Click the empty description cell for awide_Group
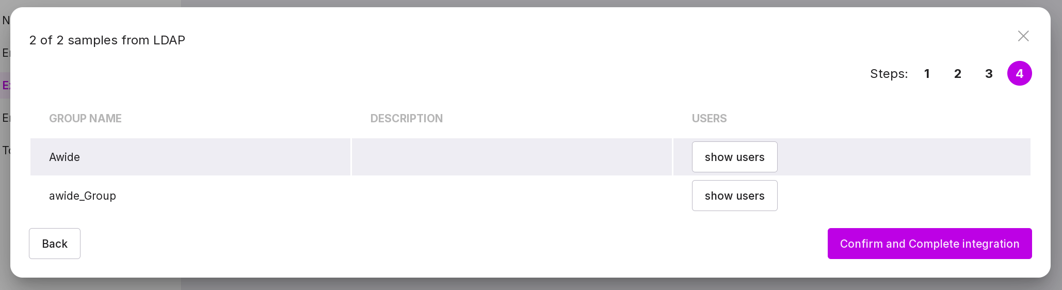This screenshot has height=290, width=1062. click(511, 196)
